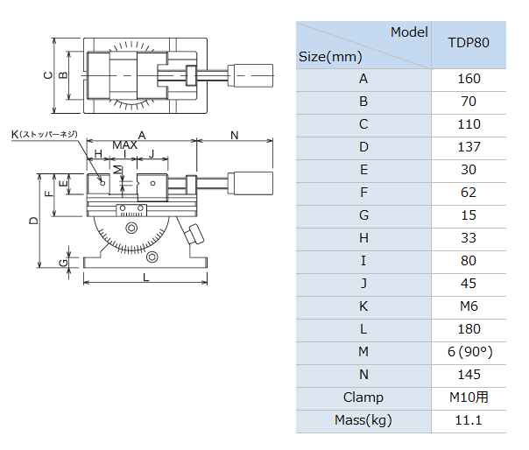
Task: Select the value 62 for dimension F
Action: point(469,193)
